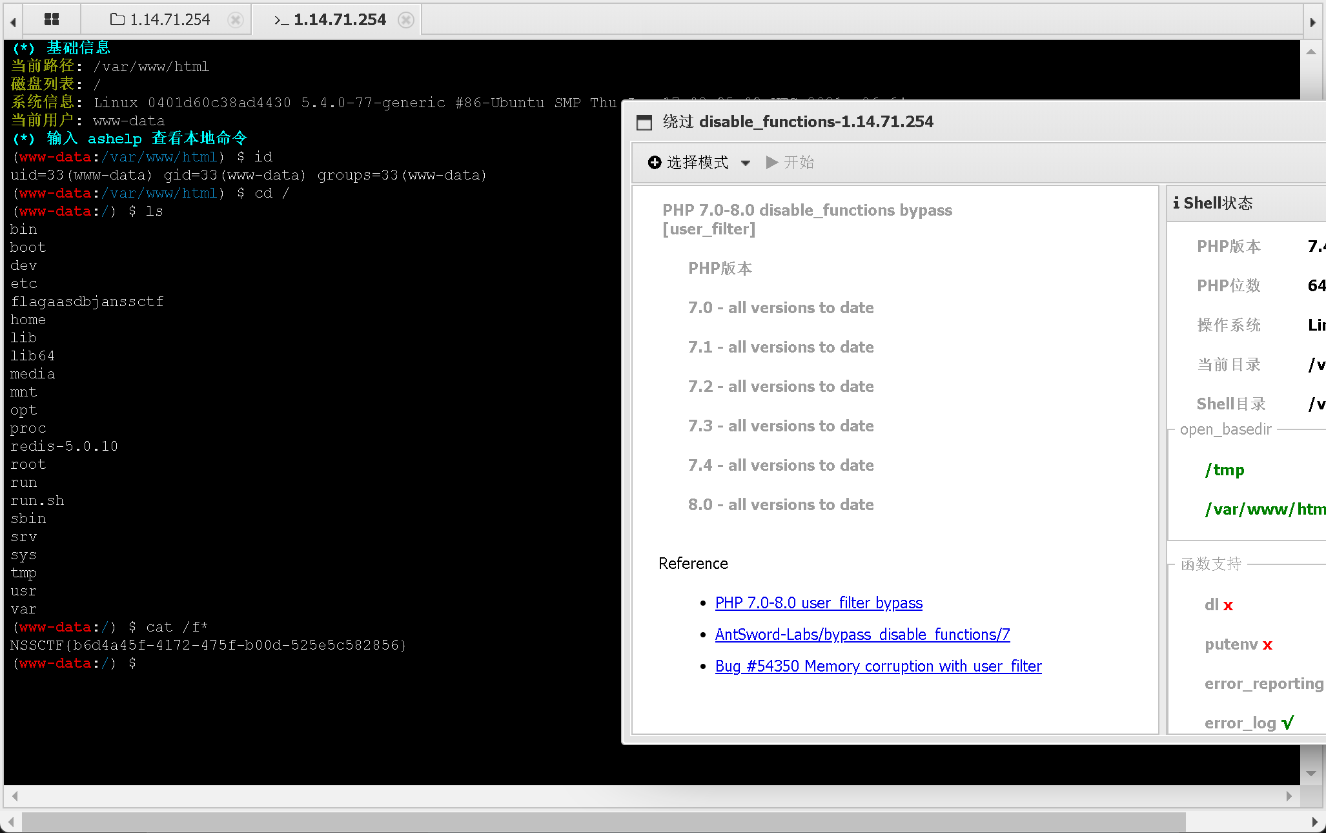The height and width of the screenshot is (833, 1326).
Task: Click the terminal vertical scrollbar down arrow
Action: point(1311,773)
